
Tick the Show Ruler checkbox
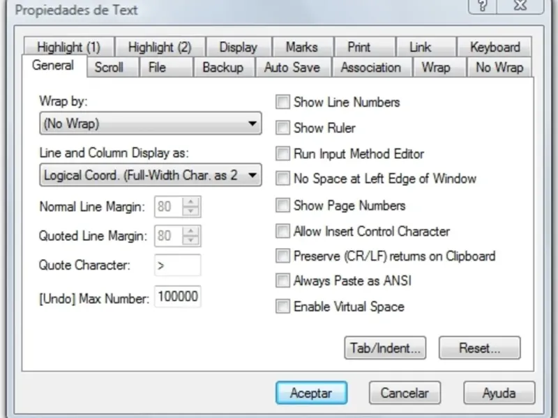pos(283,127)
